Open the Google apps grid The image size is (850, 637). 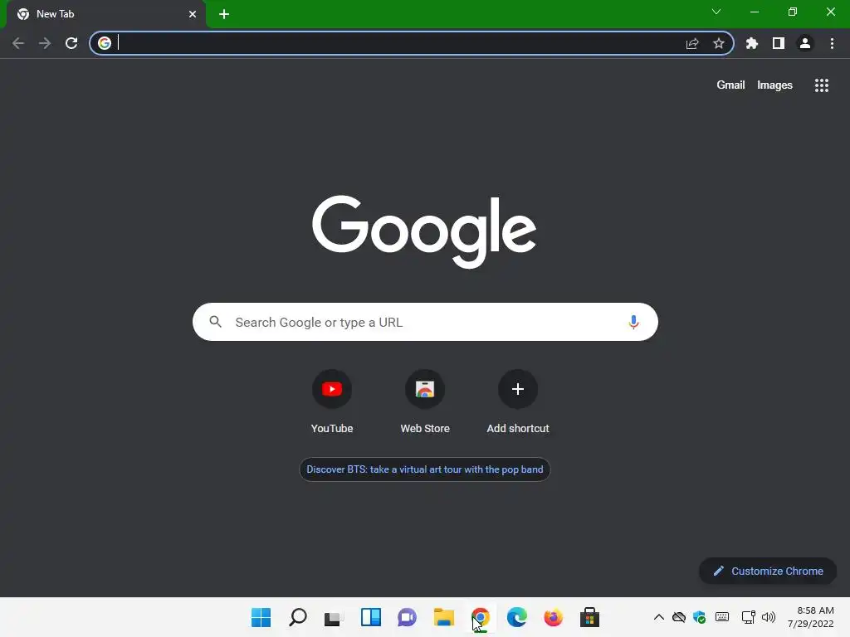click(x=822, y=85)
